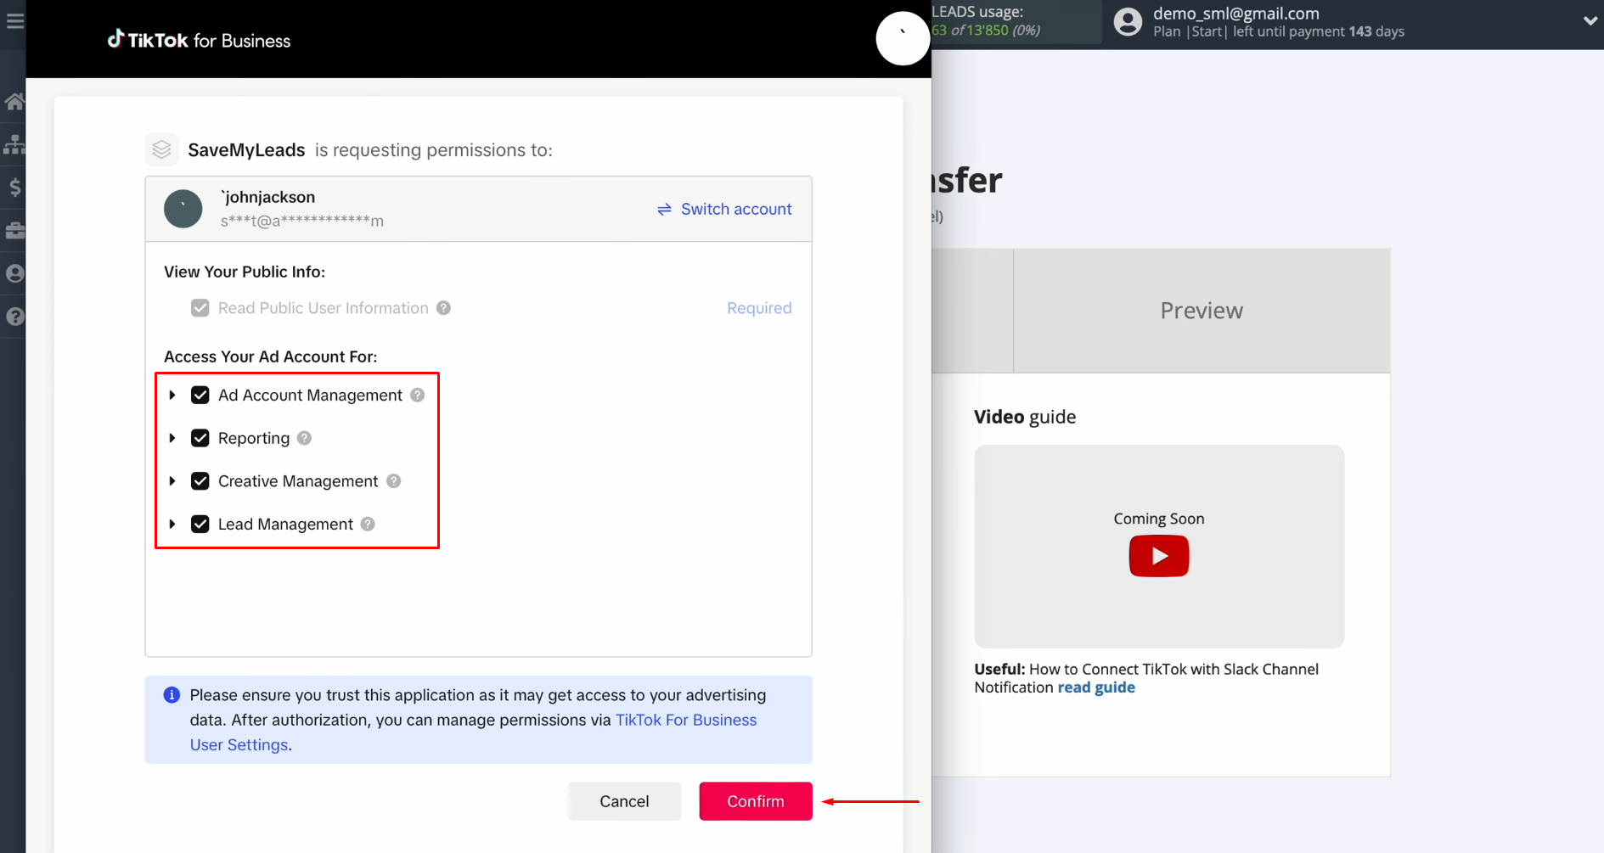
Task: Uncheck Ad Account Management permission
Action: [200, 396]
